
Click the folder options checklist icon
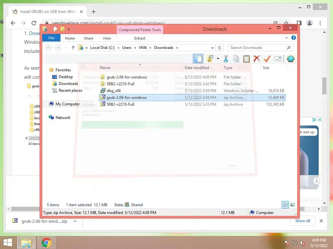click(x=210, y=59)
